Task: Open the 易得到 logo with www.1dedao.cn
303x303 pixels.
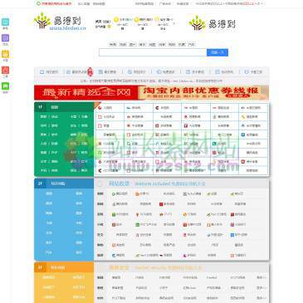Action: click(x=60, y=22)
